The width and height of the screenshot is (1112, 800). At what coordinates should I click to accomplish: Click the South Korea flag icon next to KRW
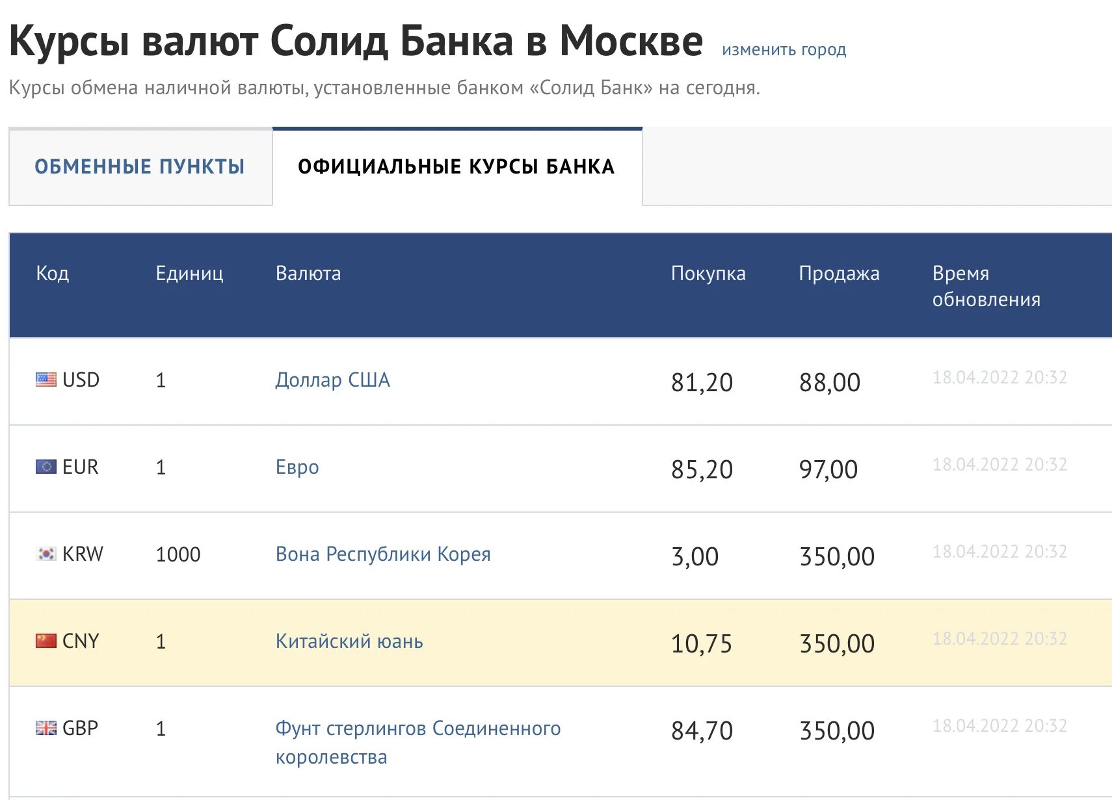coord(46,554)
